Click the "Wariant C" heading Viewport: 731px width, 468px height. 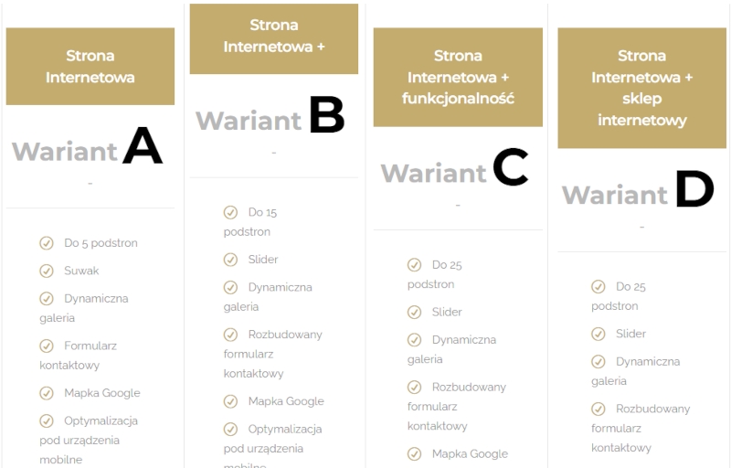tap(454, 171)
